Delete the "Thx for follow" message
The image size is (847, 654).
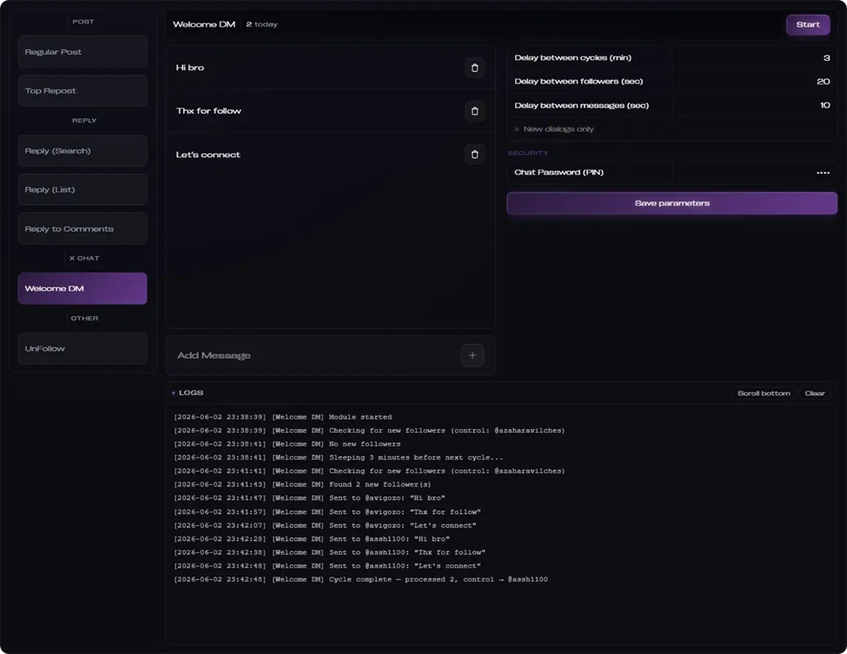click(474, 111)
